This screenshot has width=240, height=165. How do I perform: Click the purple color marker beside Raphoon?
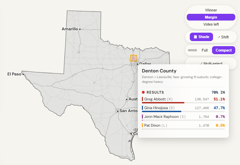tap(142, 117)
